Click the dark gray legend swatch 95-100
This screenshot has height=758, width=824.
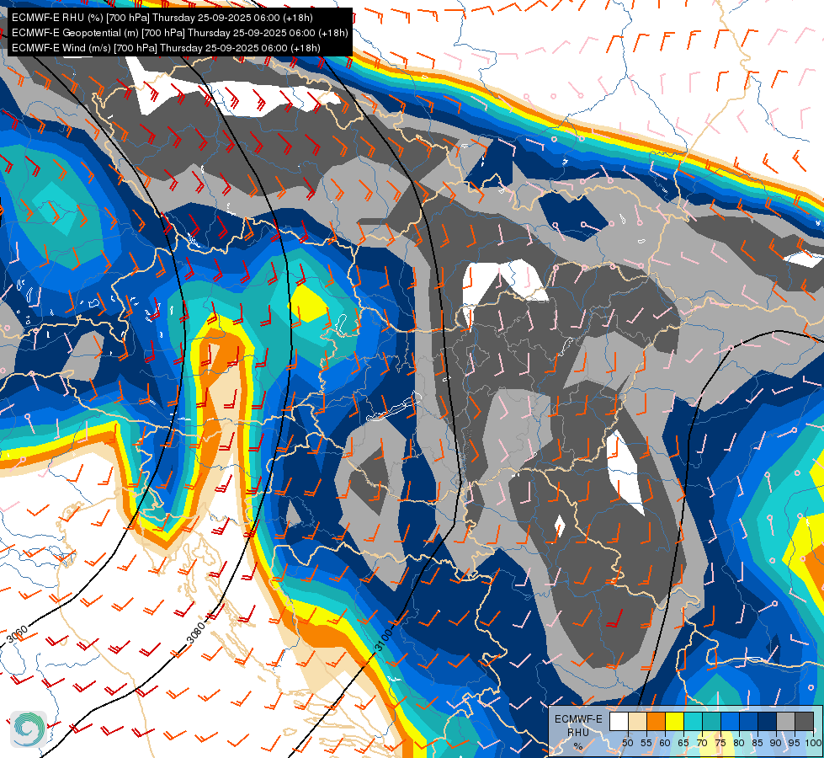click(804, 721)
